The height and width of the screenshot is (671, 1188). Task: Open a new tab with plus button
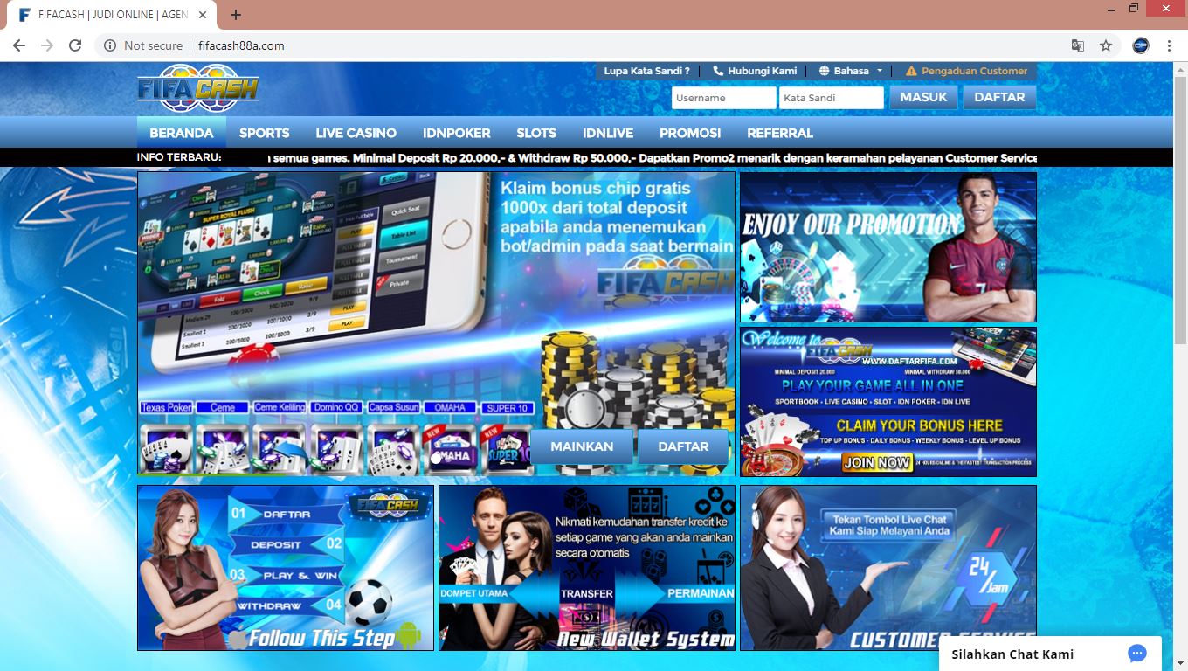click(236, 15)
